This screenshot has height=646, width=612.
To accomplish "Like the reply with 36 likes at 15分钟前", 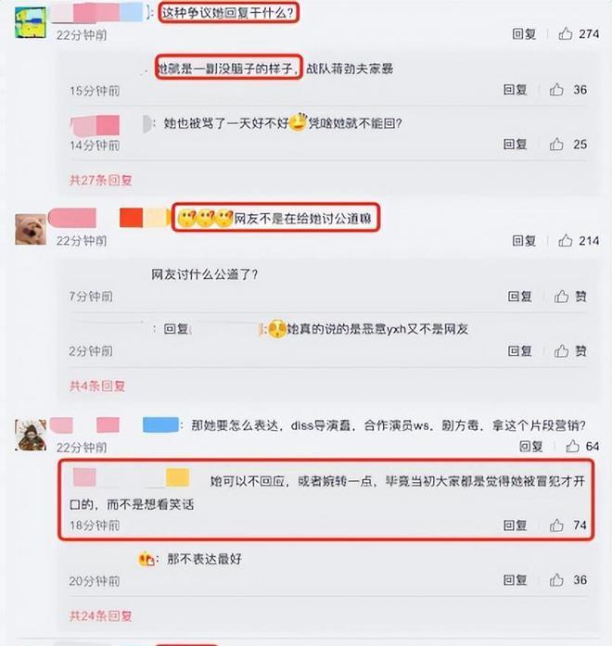I will [x=556, y=89].
